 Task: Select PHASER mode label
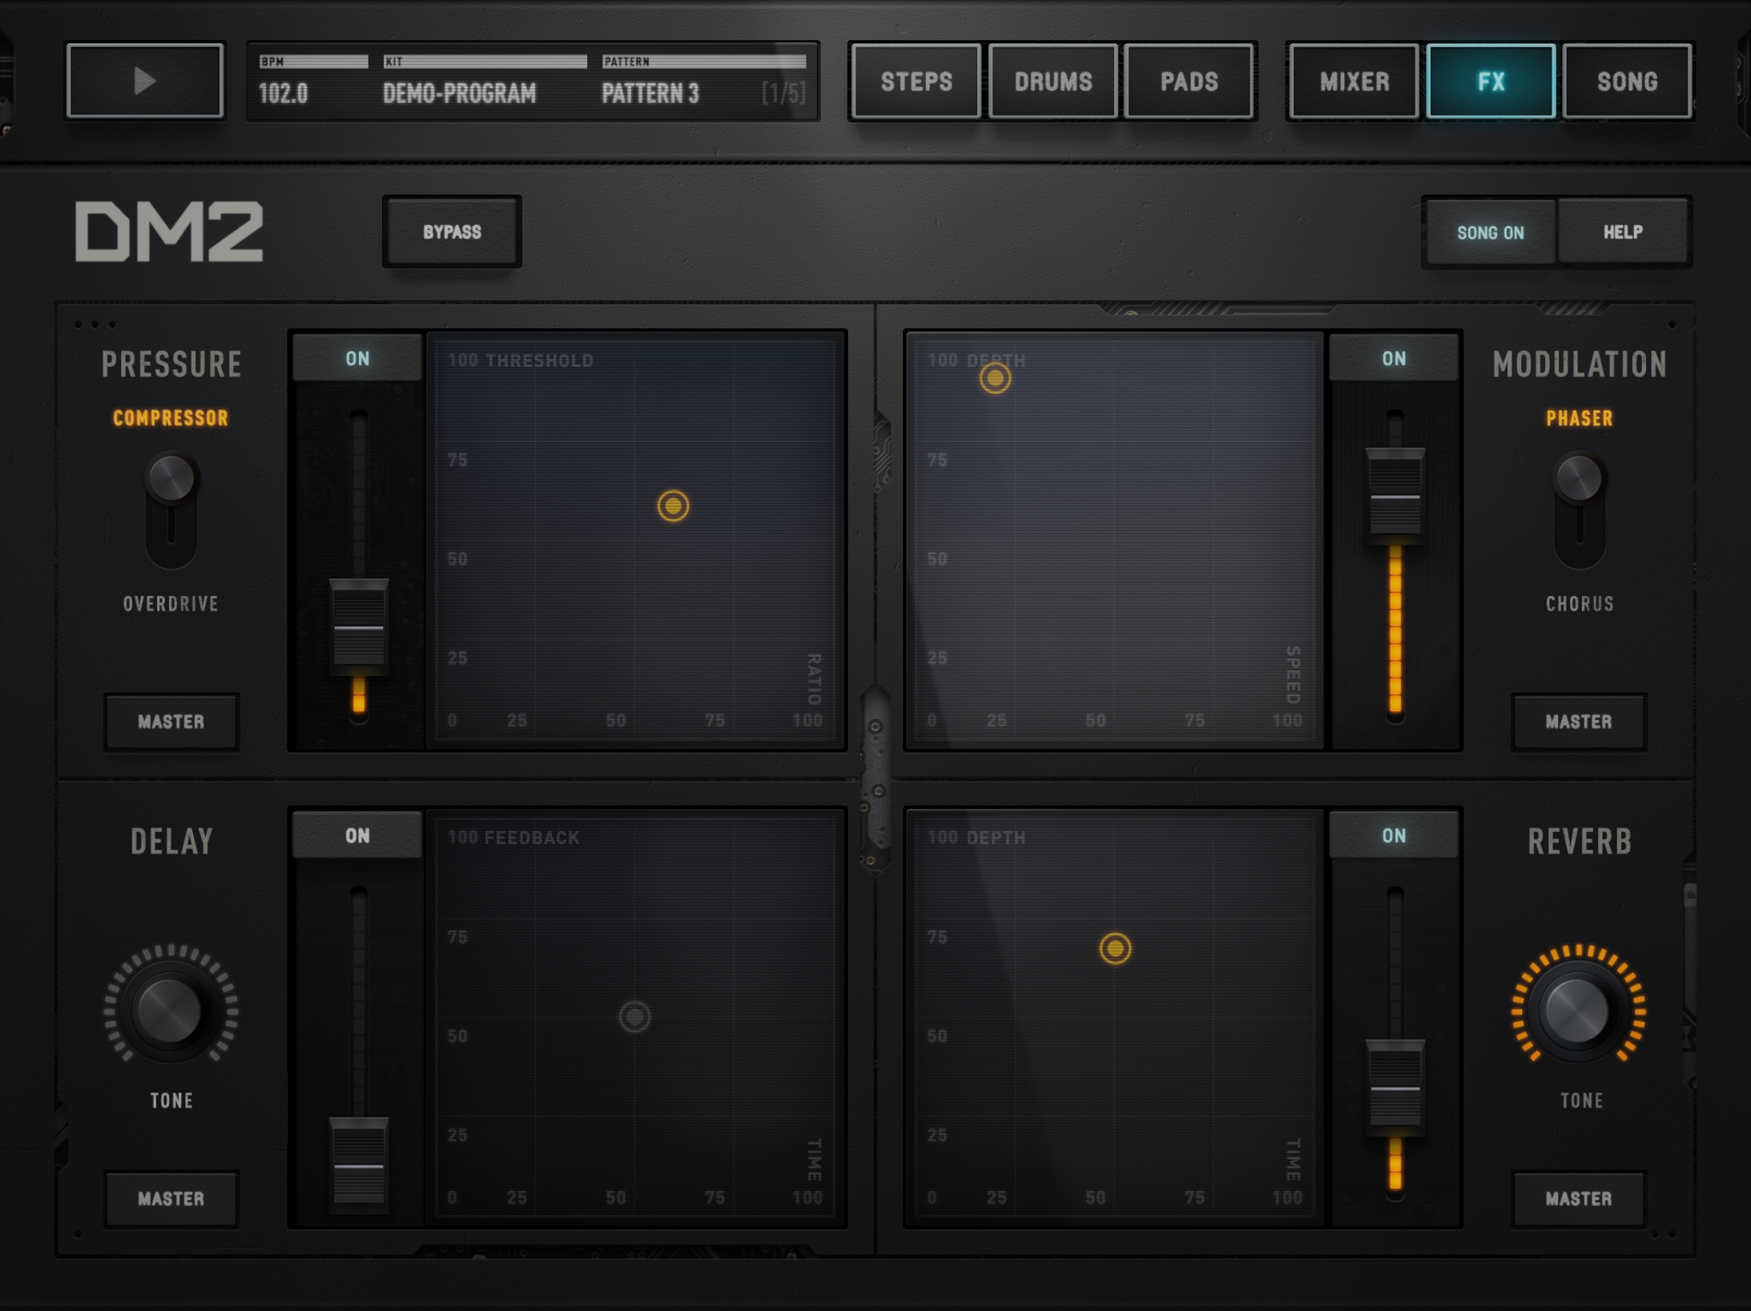1579,418
